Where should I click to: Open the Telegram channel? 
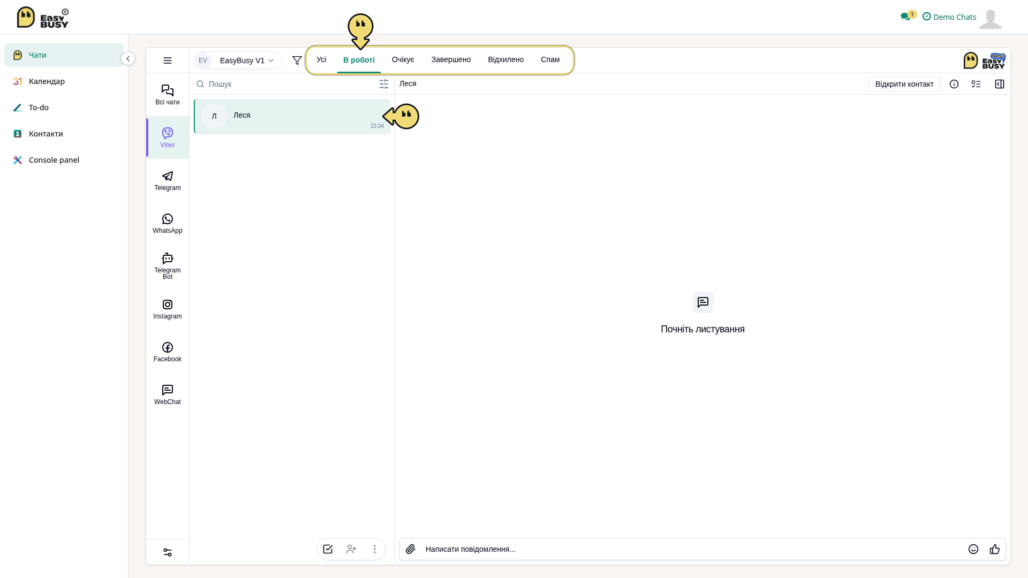168,180
